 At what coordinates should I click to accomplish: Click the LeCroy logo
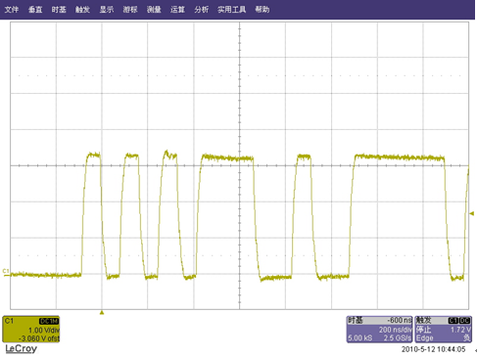point(22,349)
